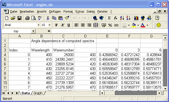169x102 pixels.
Task: Click the yellow smiley face icon
Action: (159, 25)
